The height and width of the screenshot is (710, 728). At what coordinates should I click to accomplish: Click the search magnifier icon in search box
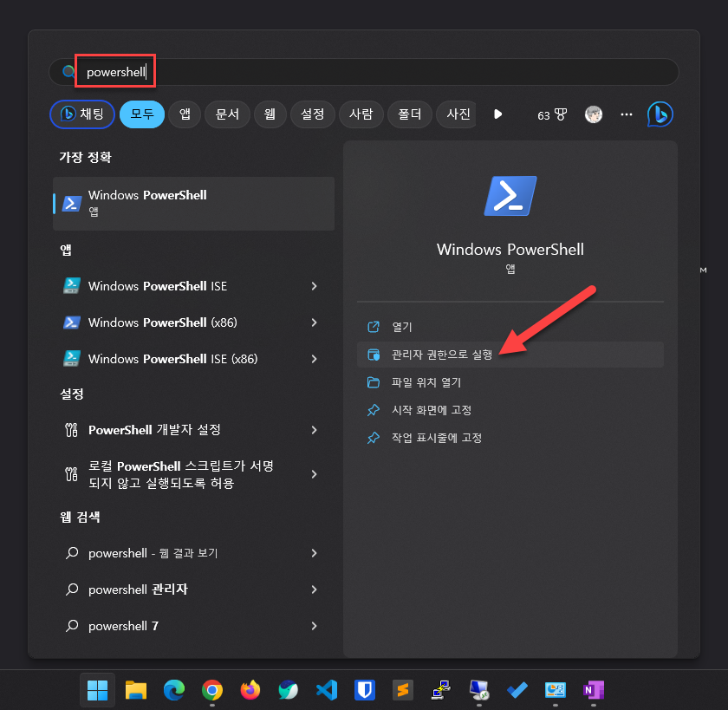68,71
